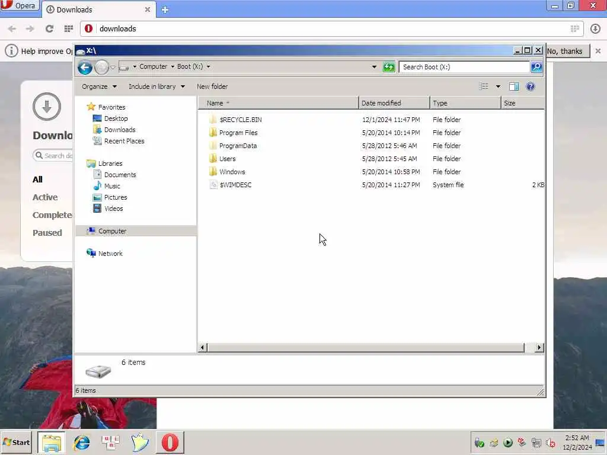Open view options dropdown arrow
607x455 pixels.
[498, 86]
